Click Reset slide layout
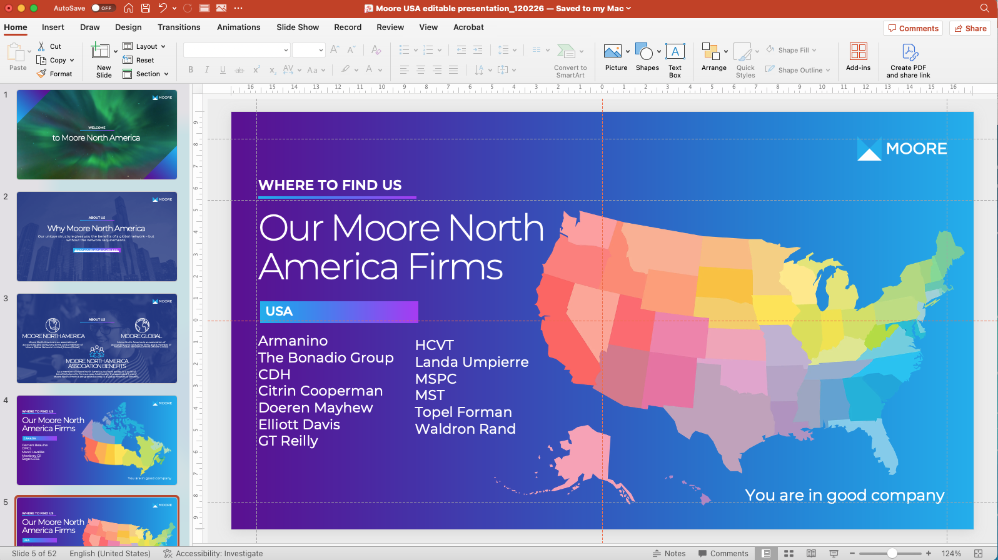998x560 pixels. pyautogui.click(x=138, y=60)
